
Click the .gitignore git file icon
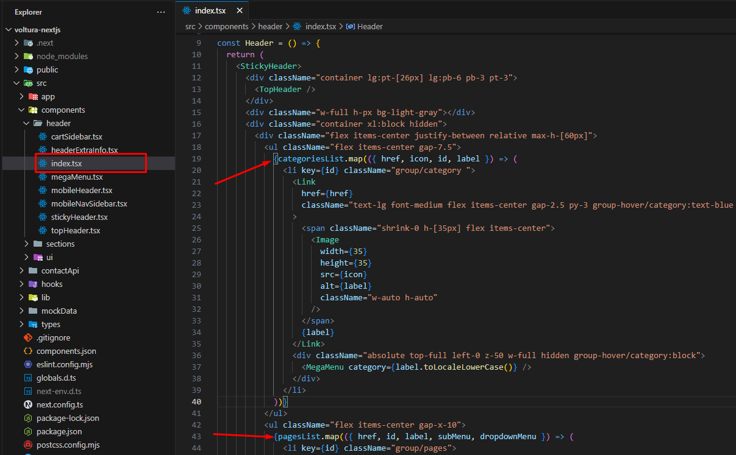[x=27, y=337]
